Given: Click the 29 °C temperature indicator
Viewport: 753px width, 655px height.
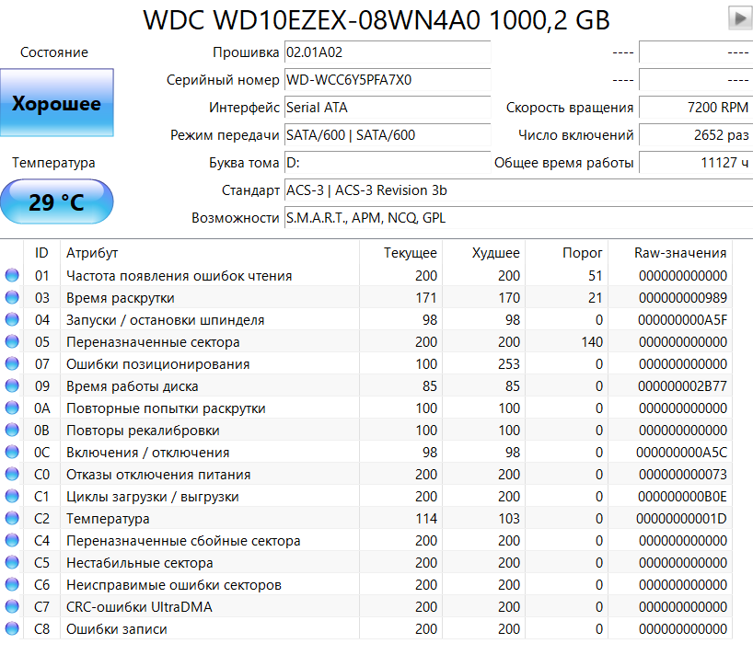Looking at the screenshot, I should pos(57,202).
